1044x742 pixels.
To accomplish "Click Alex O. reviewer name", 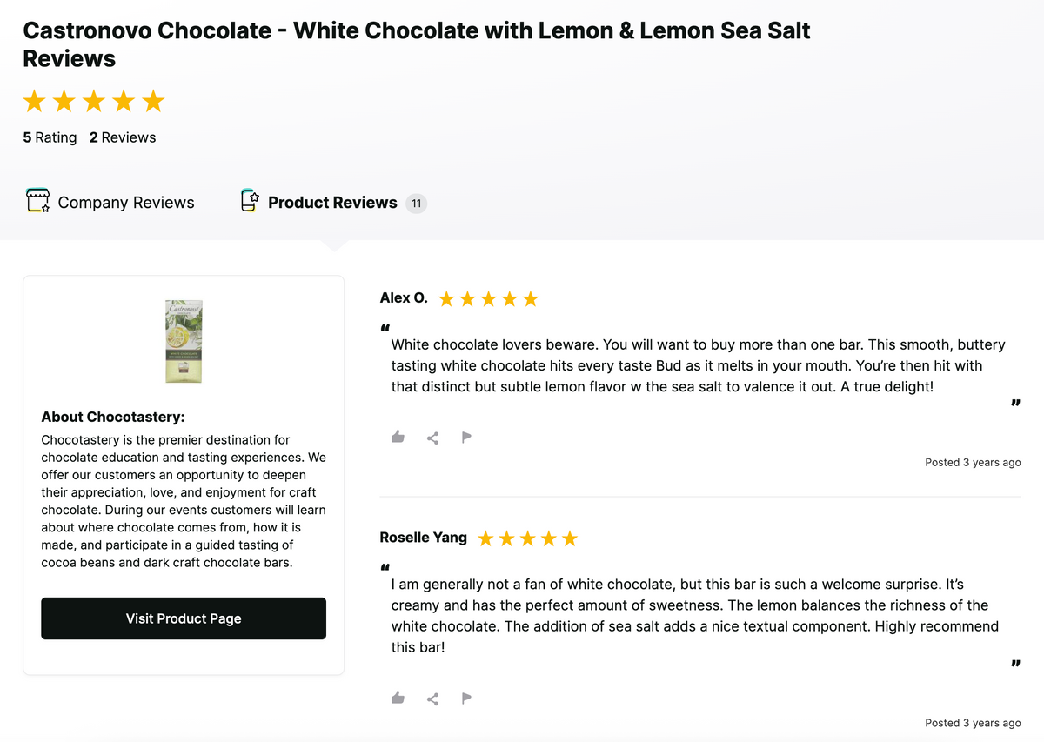I will pos(404,298).
